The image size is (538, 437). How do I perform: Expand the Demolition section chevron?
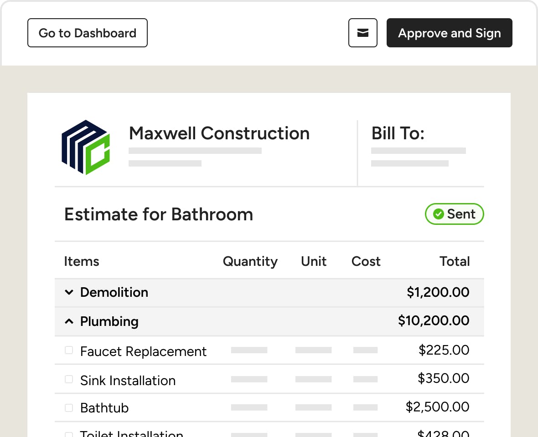(69, 292)
